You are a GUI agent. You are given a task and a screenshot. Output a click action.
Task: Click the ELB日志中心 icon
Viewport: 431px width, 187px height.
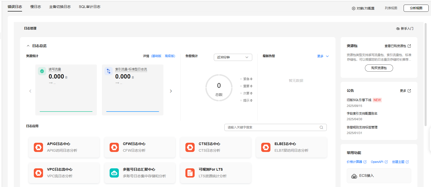pyautogui.click(x=266, y=147)
